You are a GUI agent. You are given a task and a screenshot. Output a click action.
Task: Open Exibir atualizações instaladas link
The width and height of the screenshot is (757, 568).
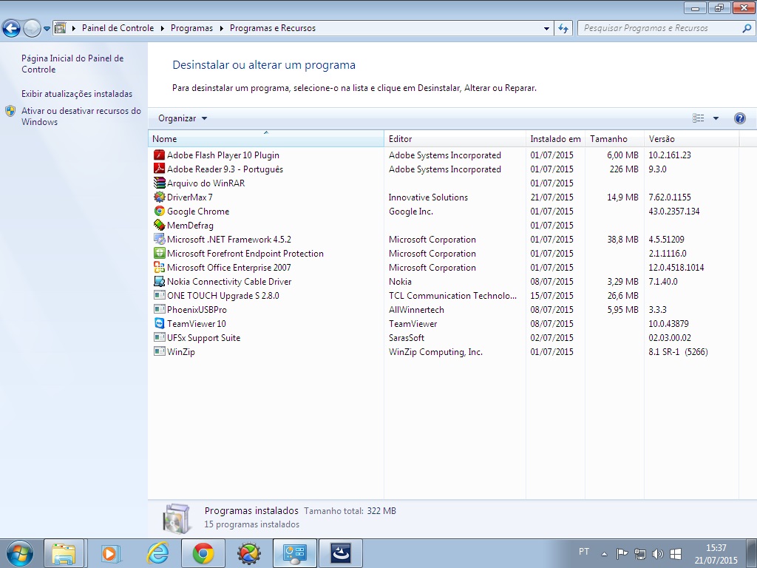[x=77, y=94]
